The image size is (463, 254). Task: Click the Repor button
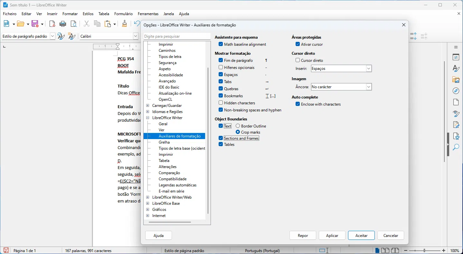pos(303,235)
